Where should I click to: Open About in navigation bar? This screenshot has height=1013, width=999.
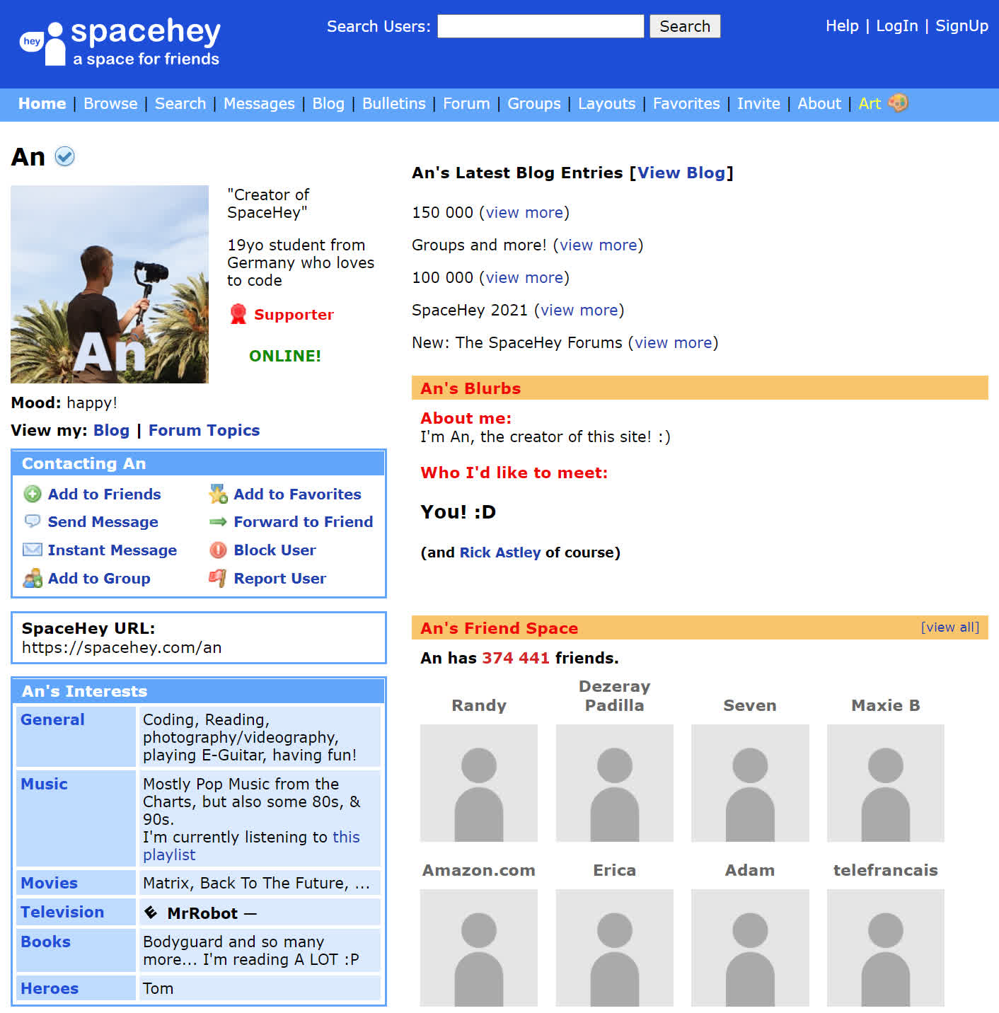pyautogui.click(x=819, y=103)
